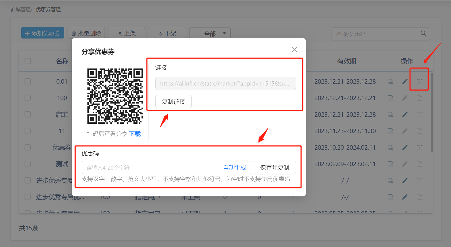The width and height of the screenshot is (451, 247).
Task: Click the 上架 button
Action: point(127,33)
